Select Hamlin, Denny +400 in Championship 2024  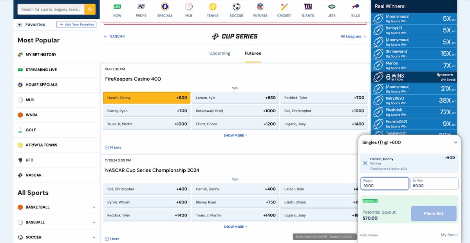pyautogui.click(x=235, y=189)
